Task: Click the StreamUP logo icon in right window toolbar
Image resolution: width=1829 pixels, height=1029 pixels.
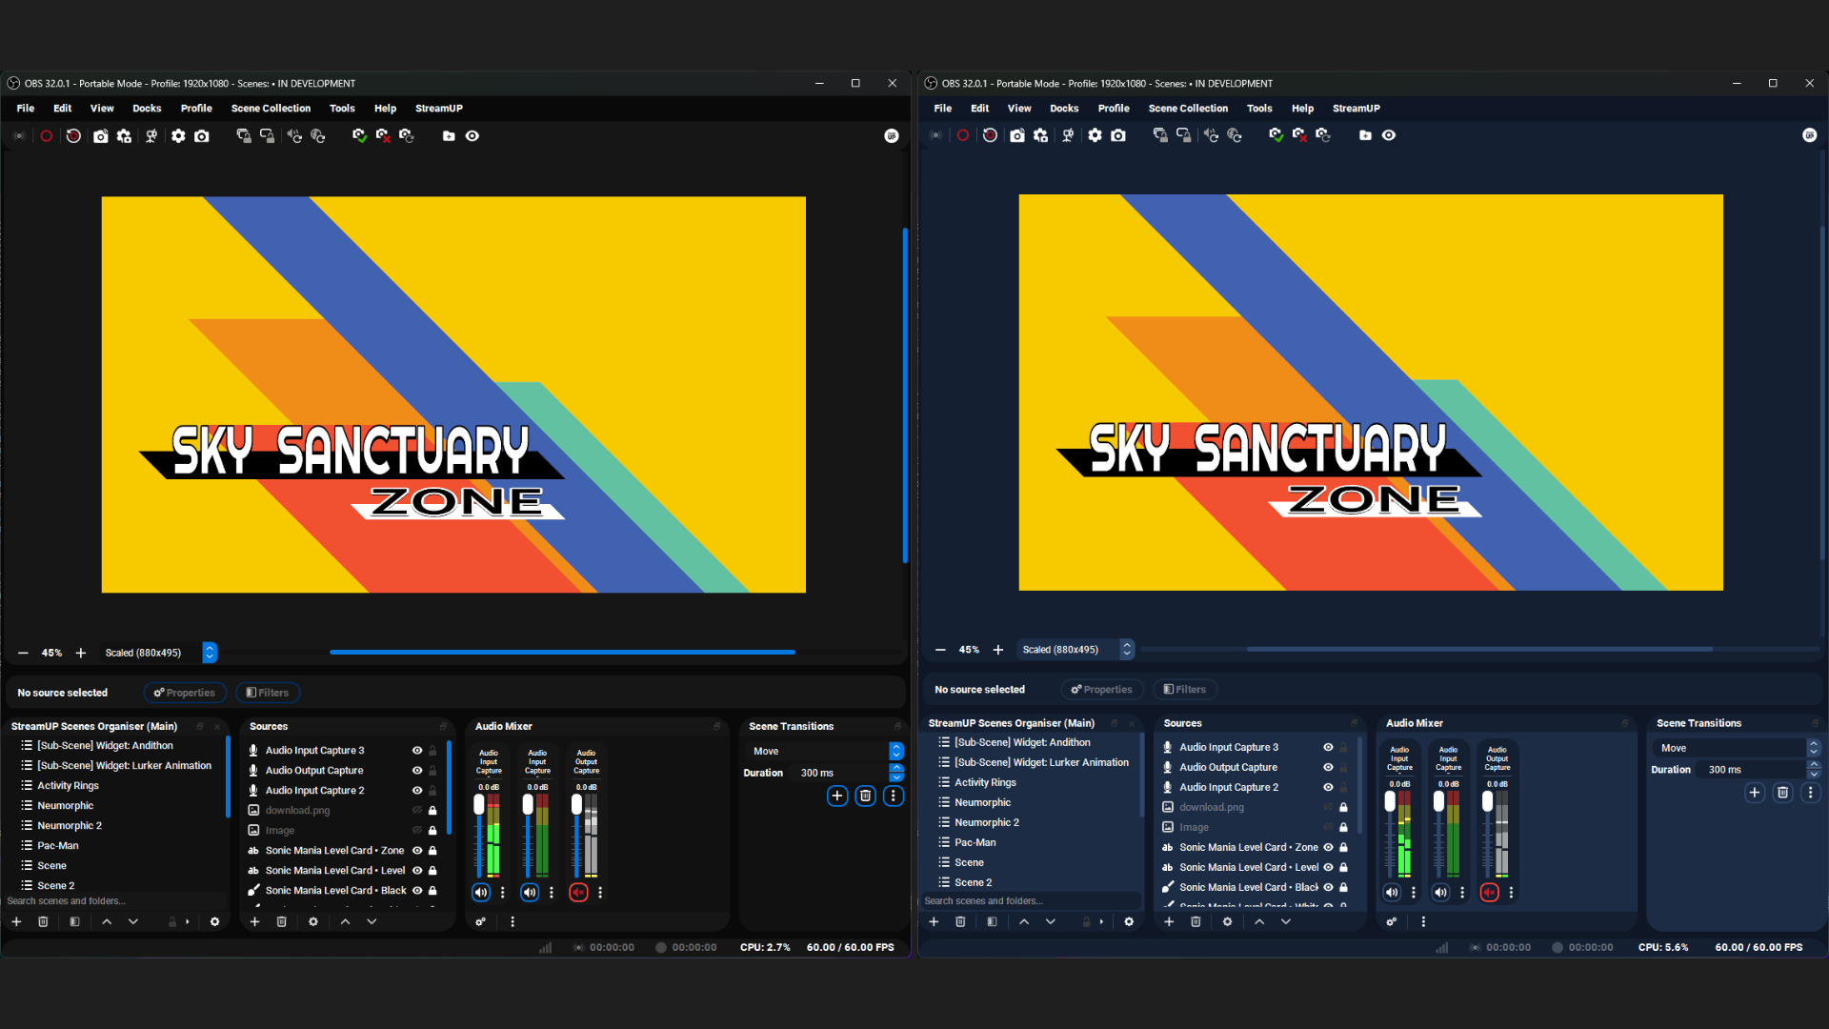Action: 1810,135
